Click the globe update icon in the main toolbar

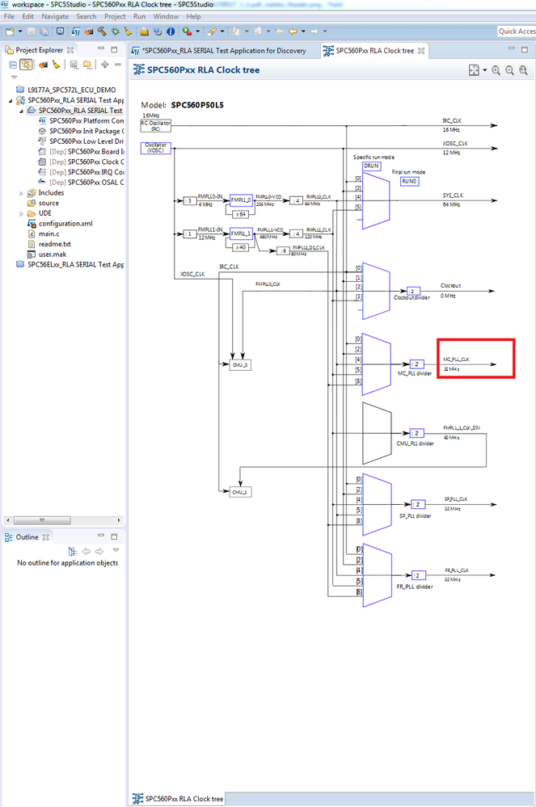158,32
